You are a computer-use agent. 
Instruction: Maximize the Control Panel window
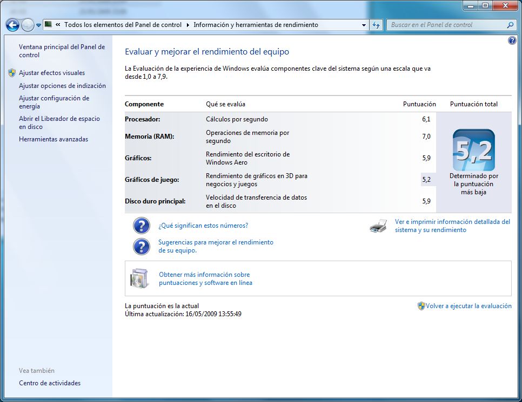485,6
